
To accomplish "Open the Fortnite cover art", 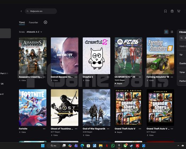I will pyautogui.click(x=33, y=107).
